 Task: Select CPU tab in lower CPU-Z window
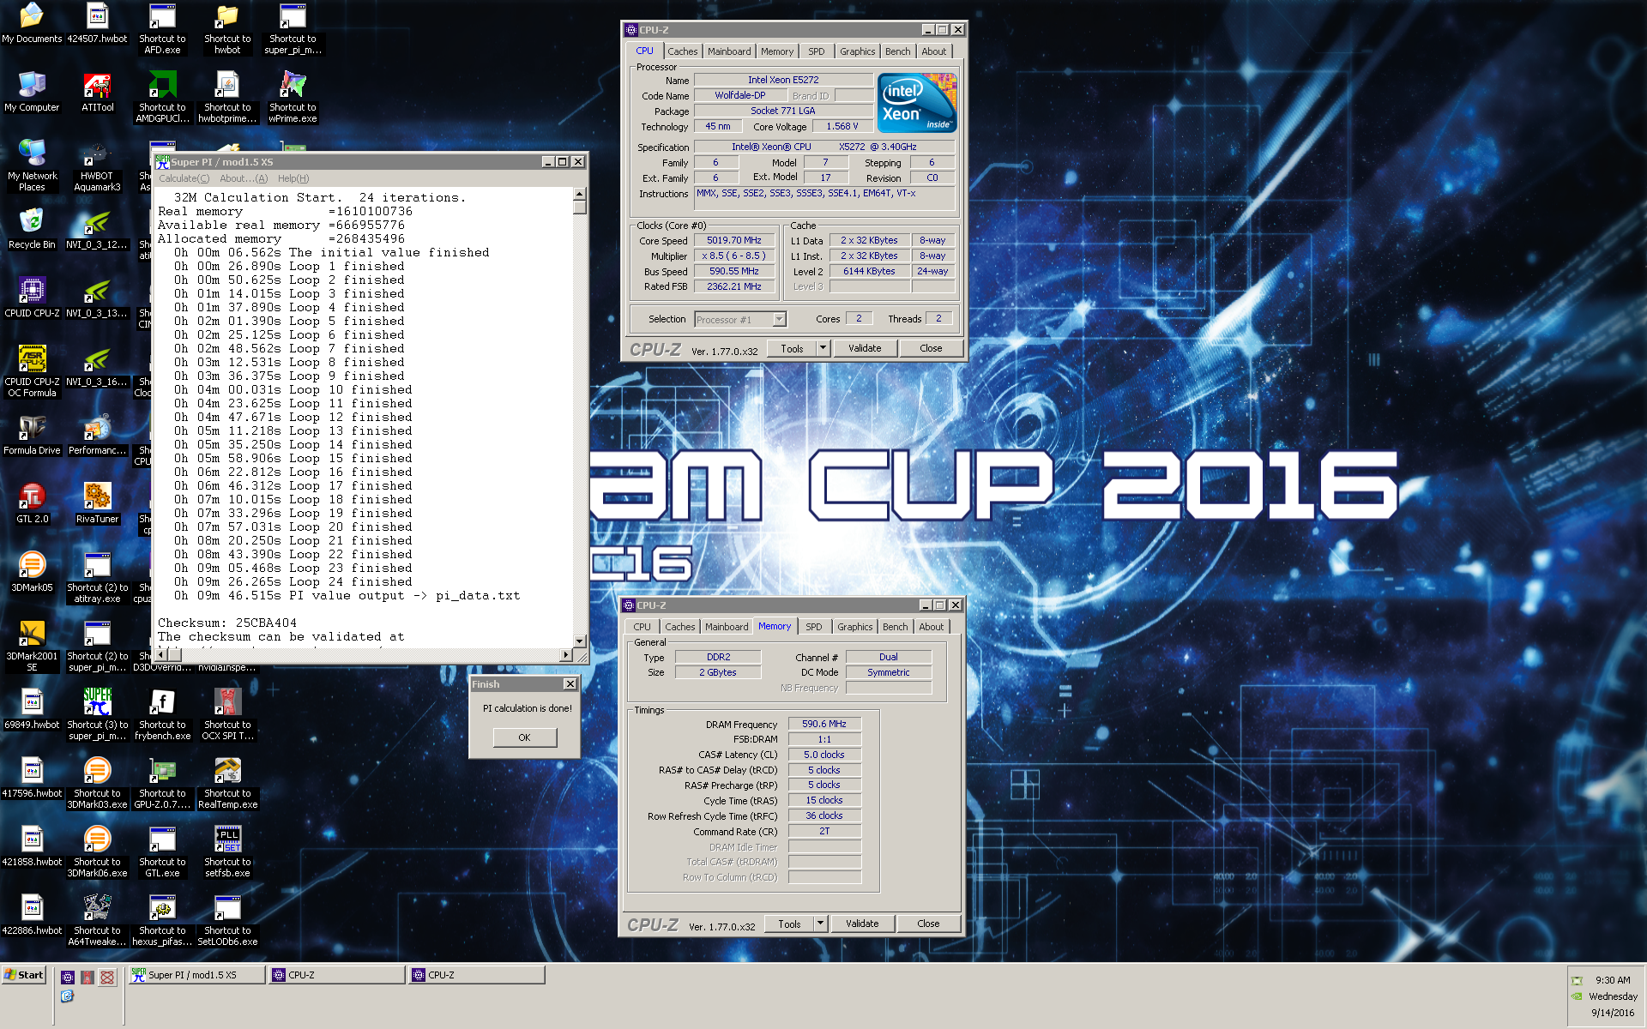coord(642,627)
